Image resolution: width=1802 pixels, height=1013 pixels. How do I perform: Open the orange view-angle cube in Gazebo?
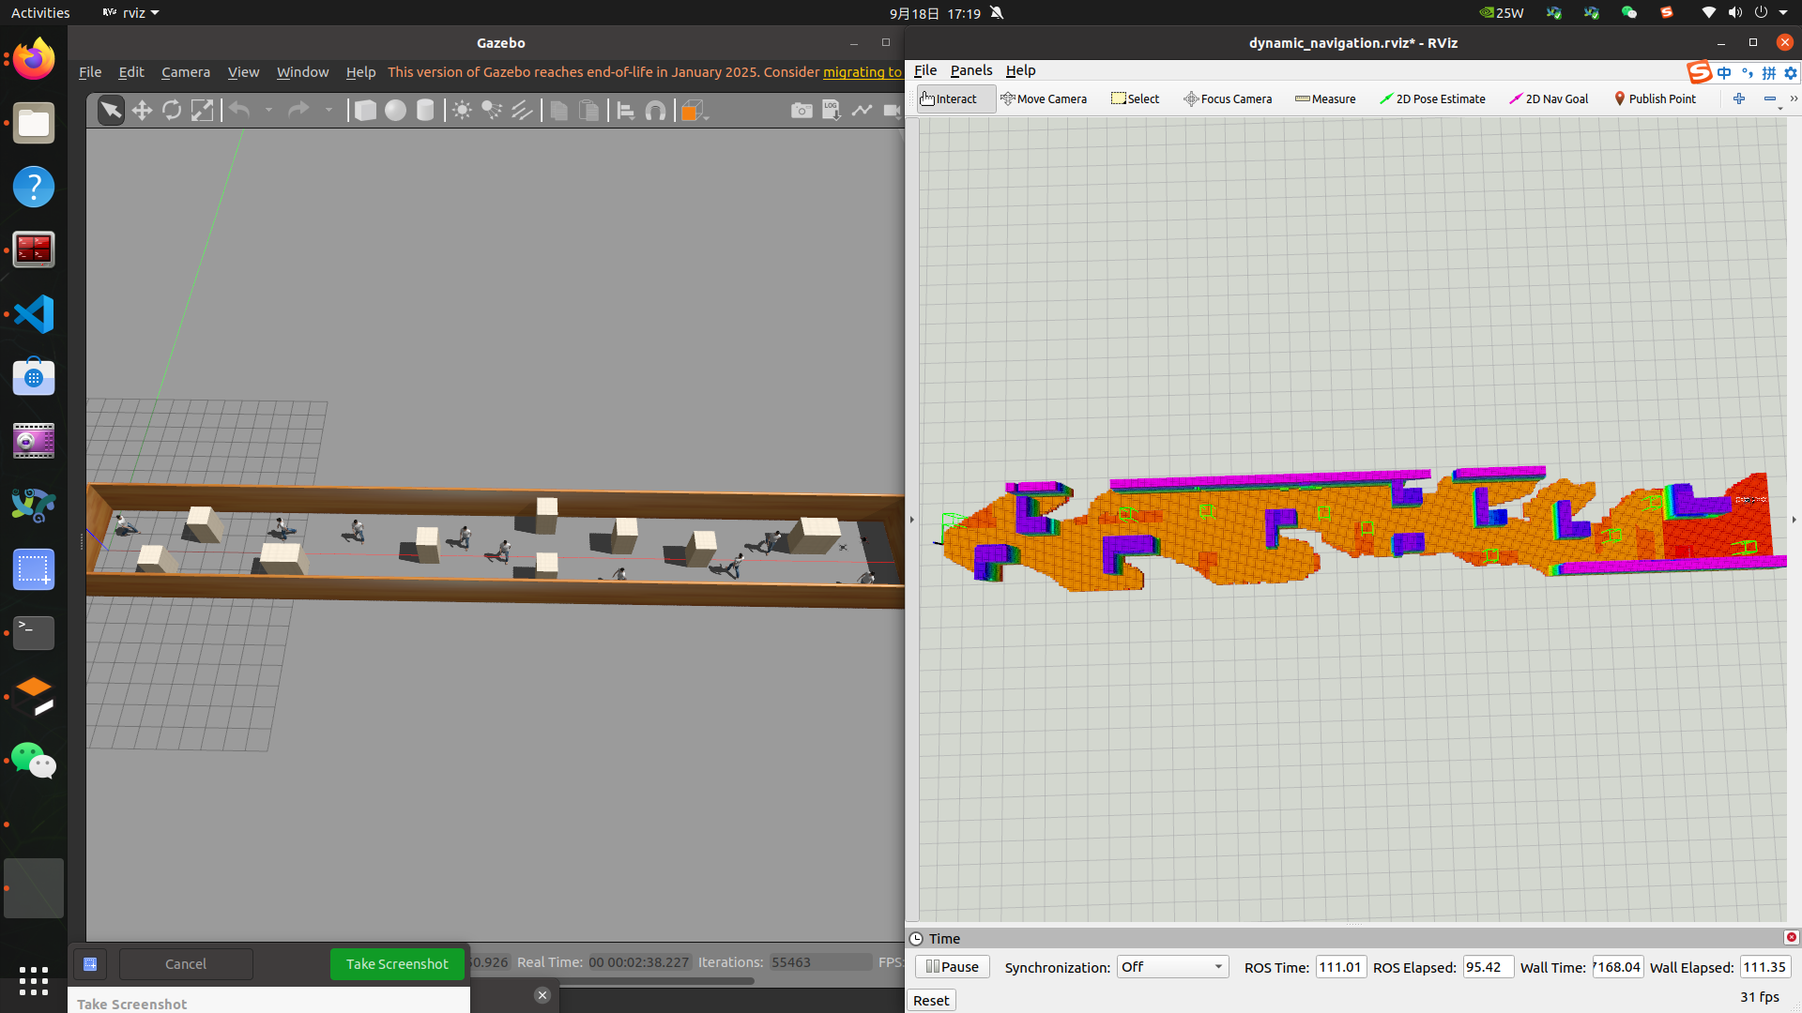coord(693,111)
